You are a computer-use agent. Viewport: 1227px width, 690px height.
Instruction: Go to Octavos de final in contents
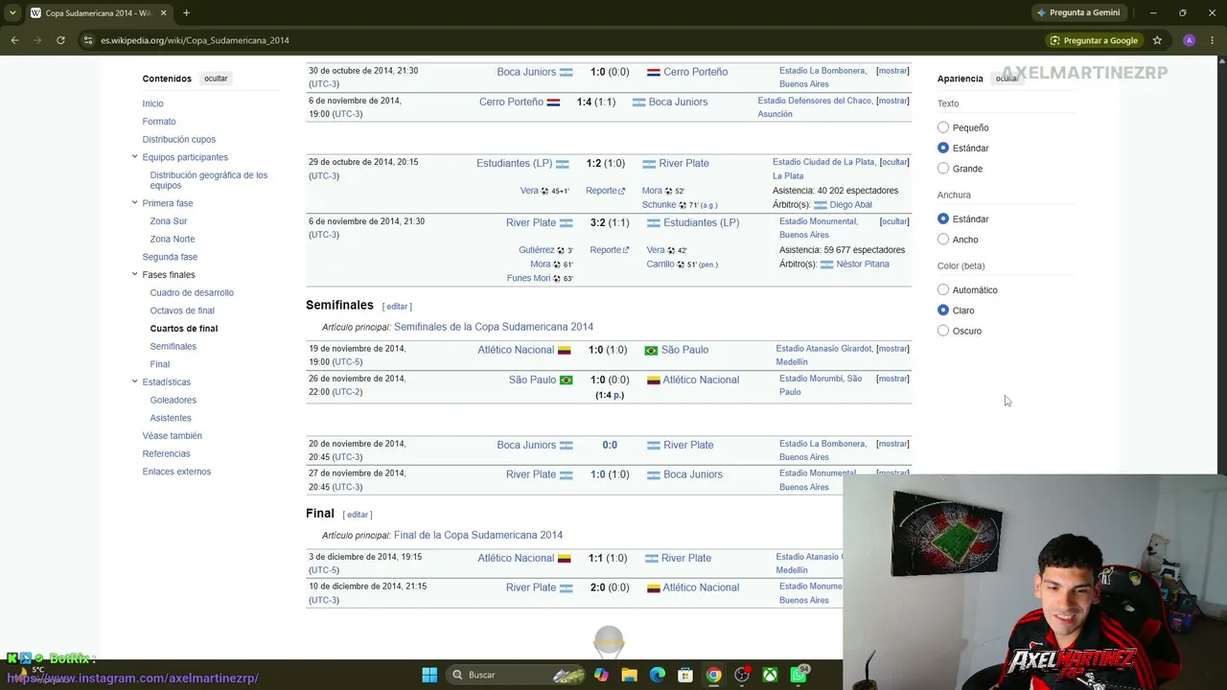point(182,310)
